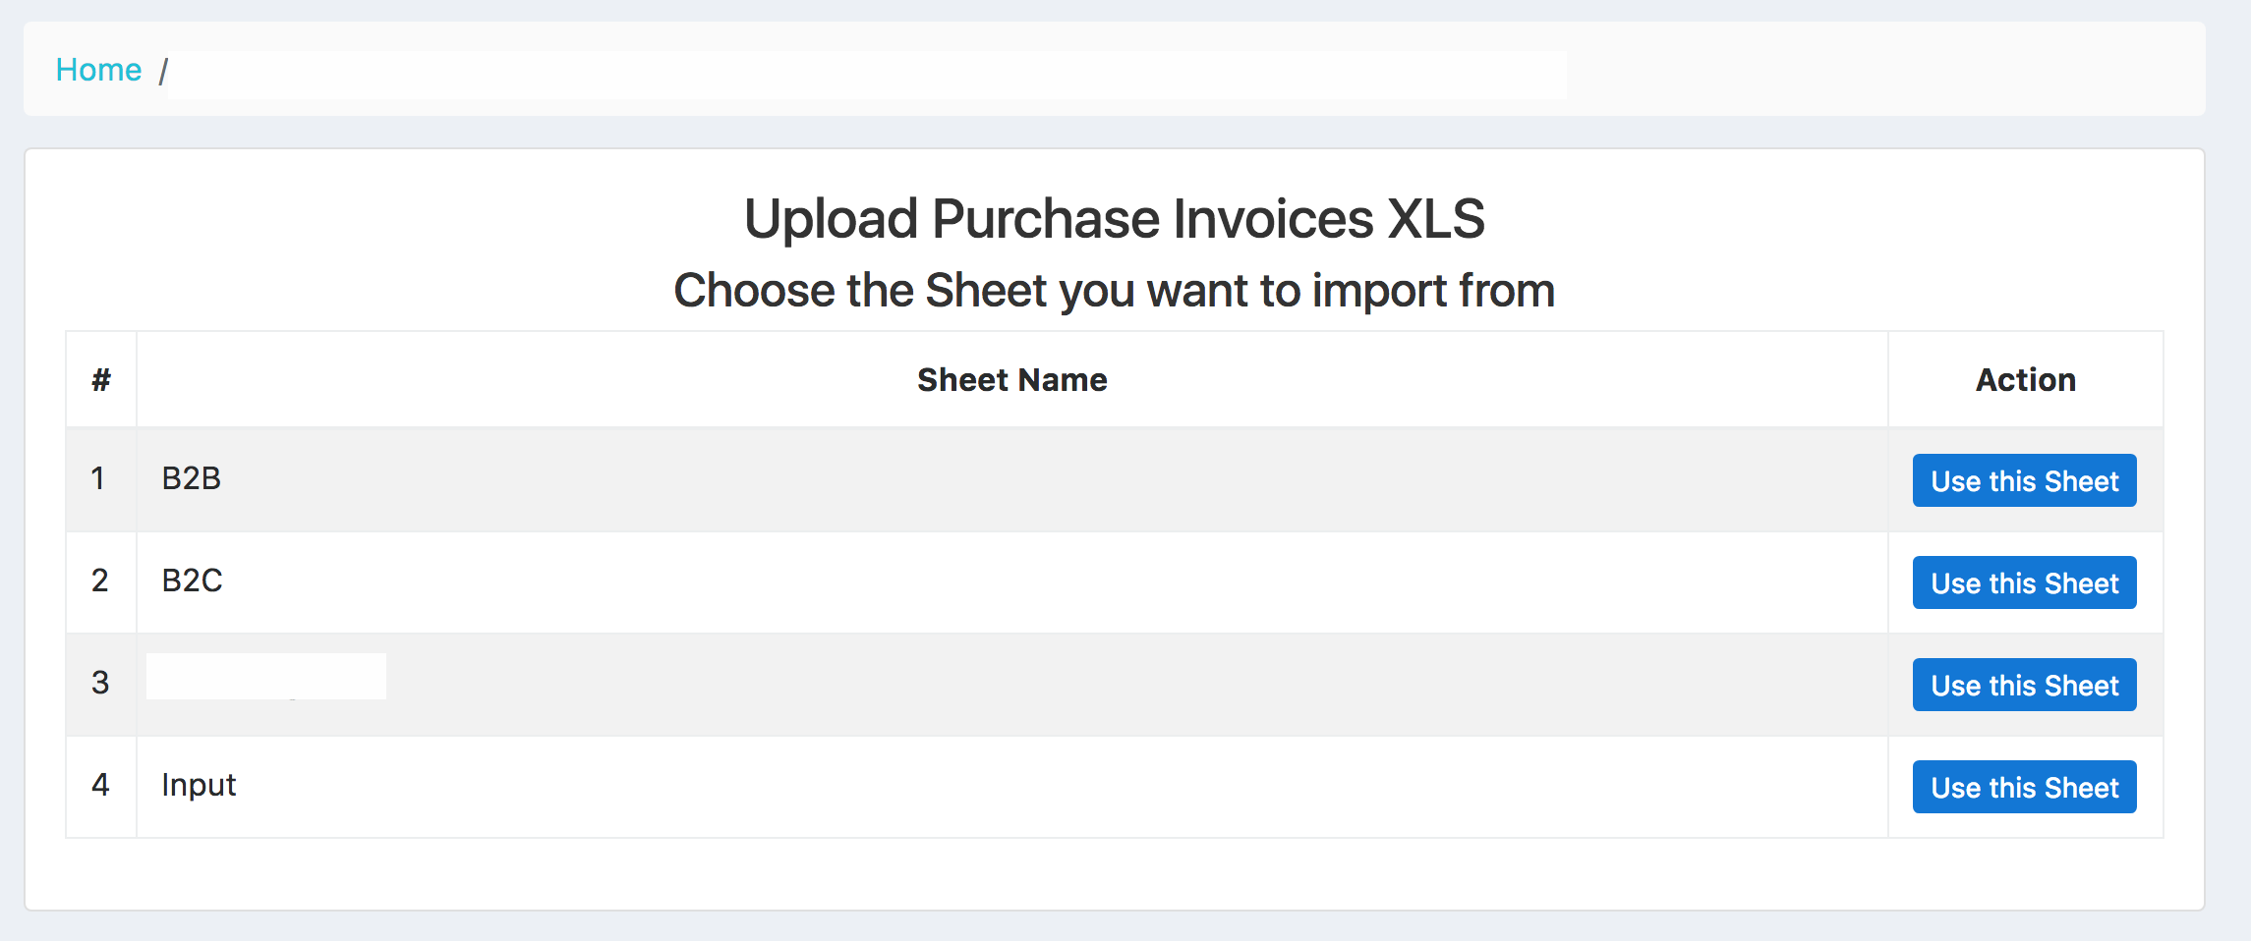Select the B2B sheet name cell

(x=191, y=480)
